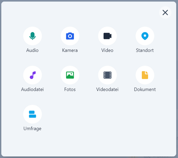Click the "Dokument" text label
Image resolution: width=178 pixels, height=158 pixels.
pyautogui.click(x=145, y=89)
